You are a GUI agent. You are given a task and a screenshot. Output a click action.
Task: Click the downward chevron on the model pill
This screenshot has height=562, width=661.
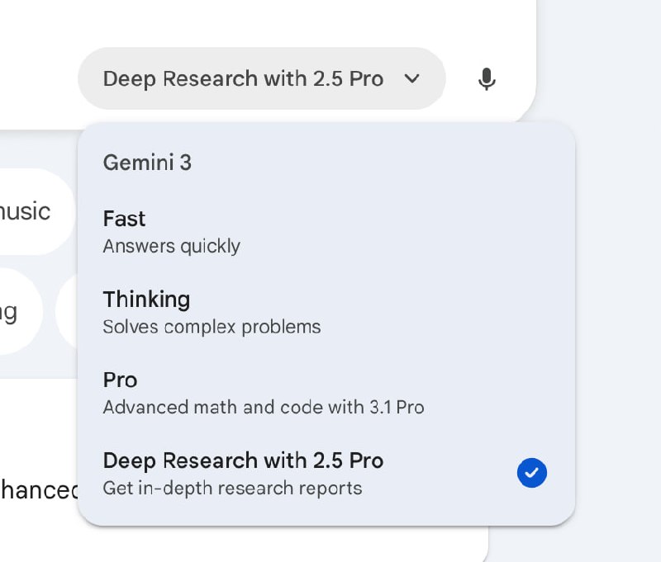pyautogui.click(x=412, y=78)
